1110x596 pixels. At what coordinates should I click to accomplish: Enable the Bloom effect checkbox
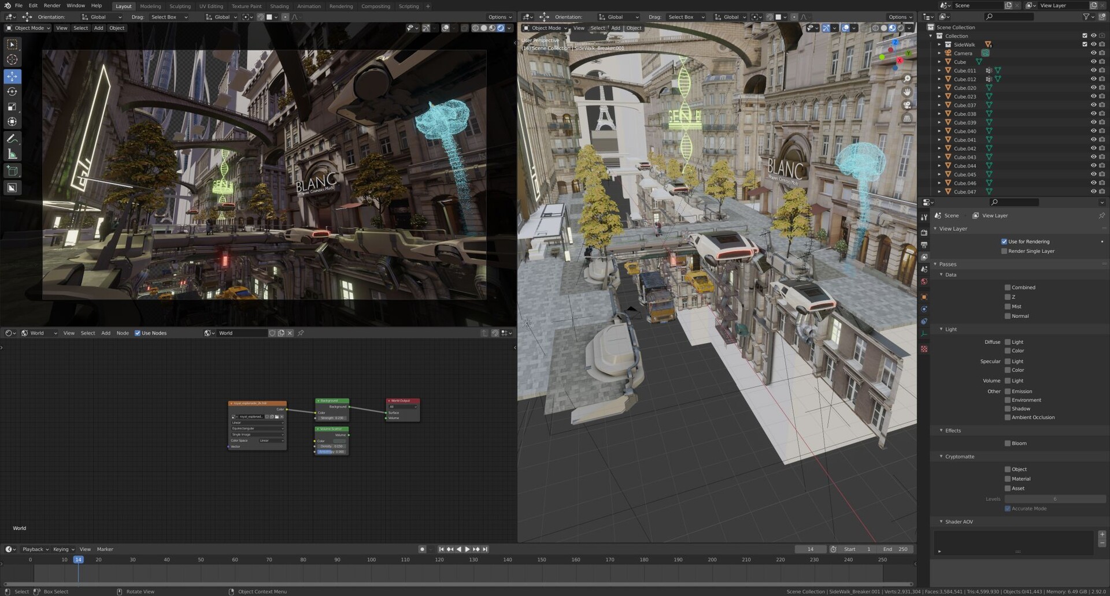(x=1008, y=444)
